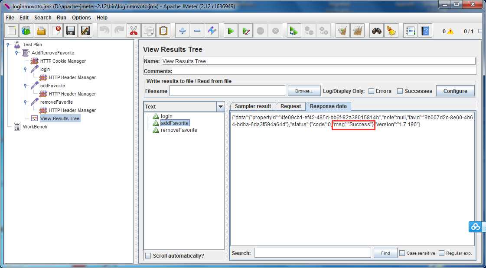Viewport: 486px width, 268px height.
Task: Open the Options menu
Action: click(x=82, y=18)
